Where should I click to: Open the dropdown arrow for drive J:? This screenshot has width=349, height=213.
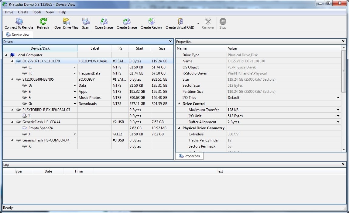point(75,134)
